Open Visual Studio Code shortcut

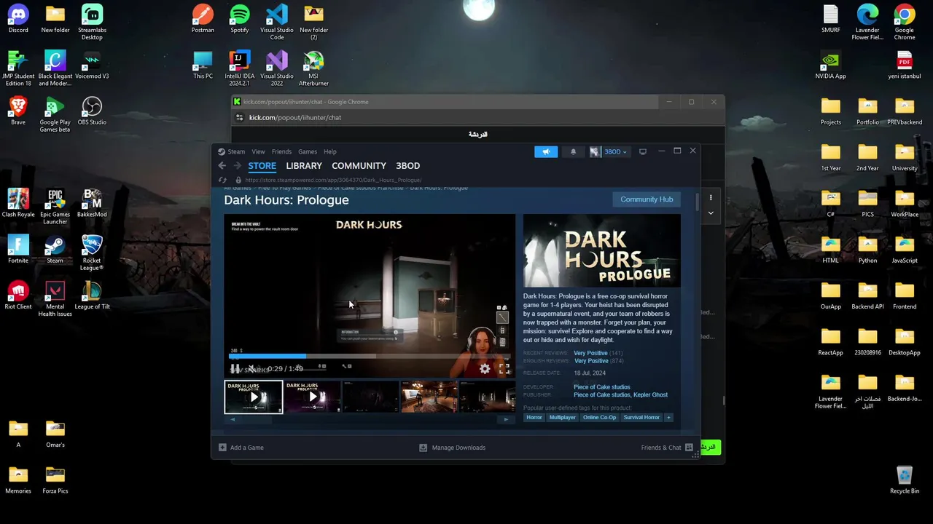(x=277, y=22)
